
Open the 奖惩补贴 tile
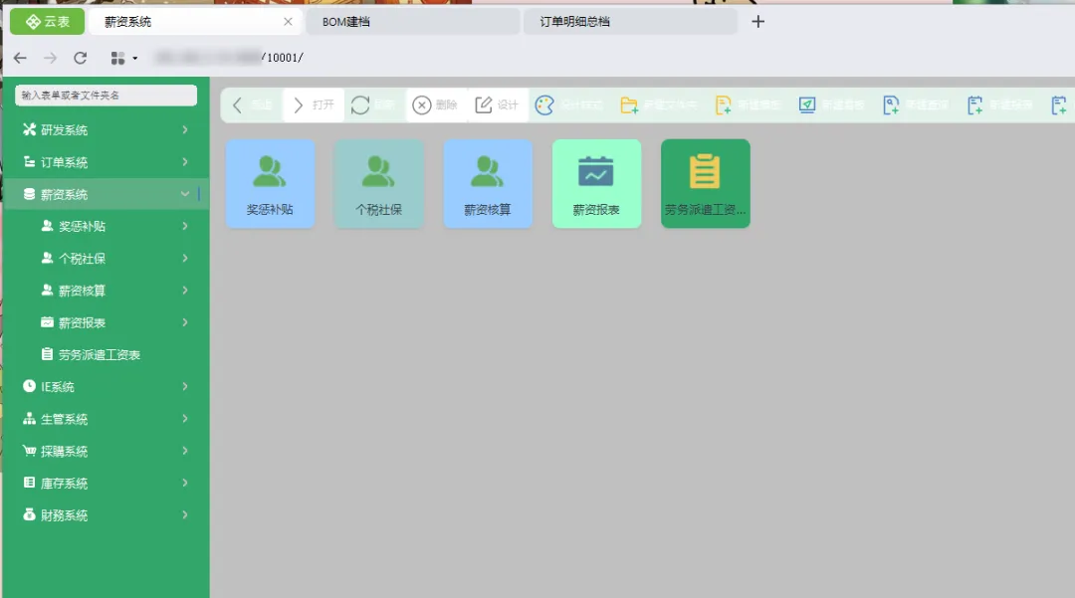coord(270,183)
